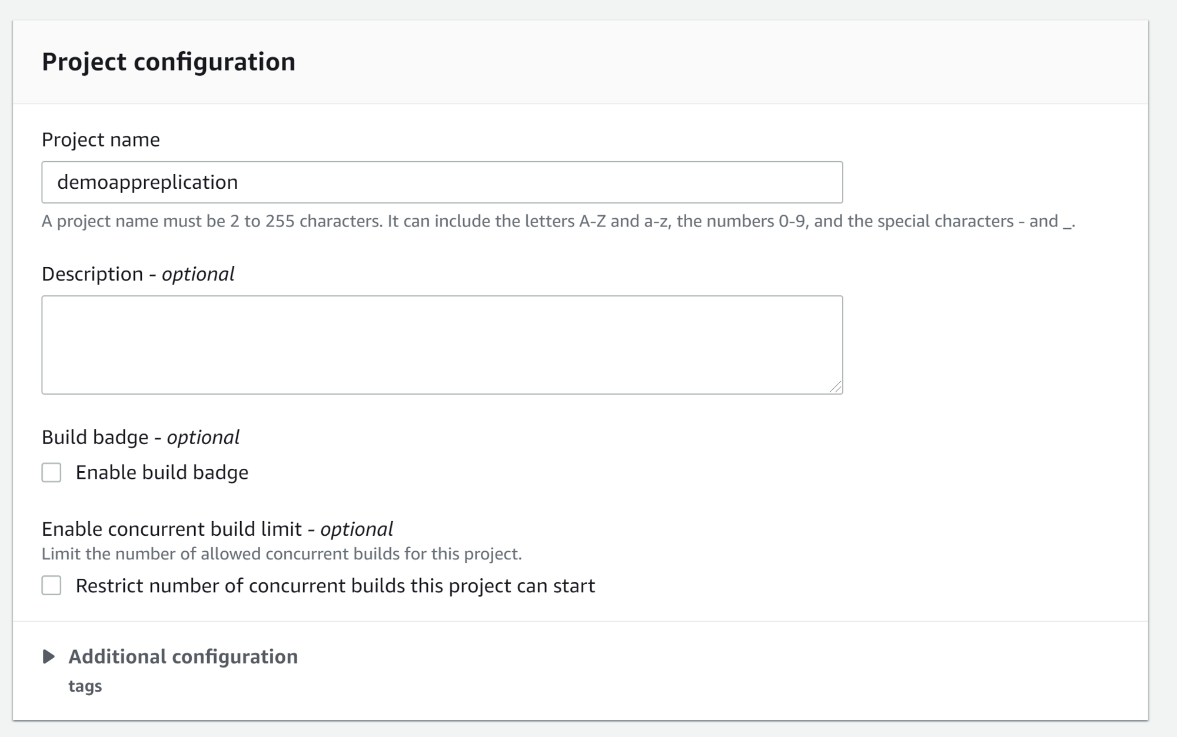Click the 'Project configuration' panel heading

(168, 62)
